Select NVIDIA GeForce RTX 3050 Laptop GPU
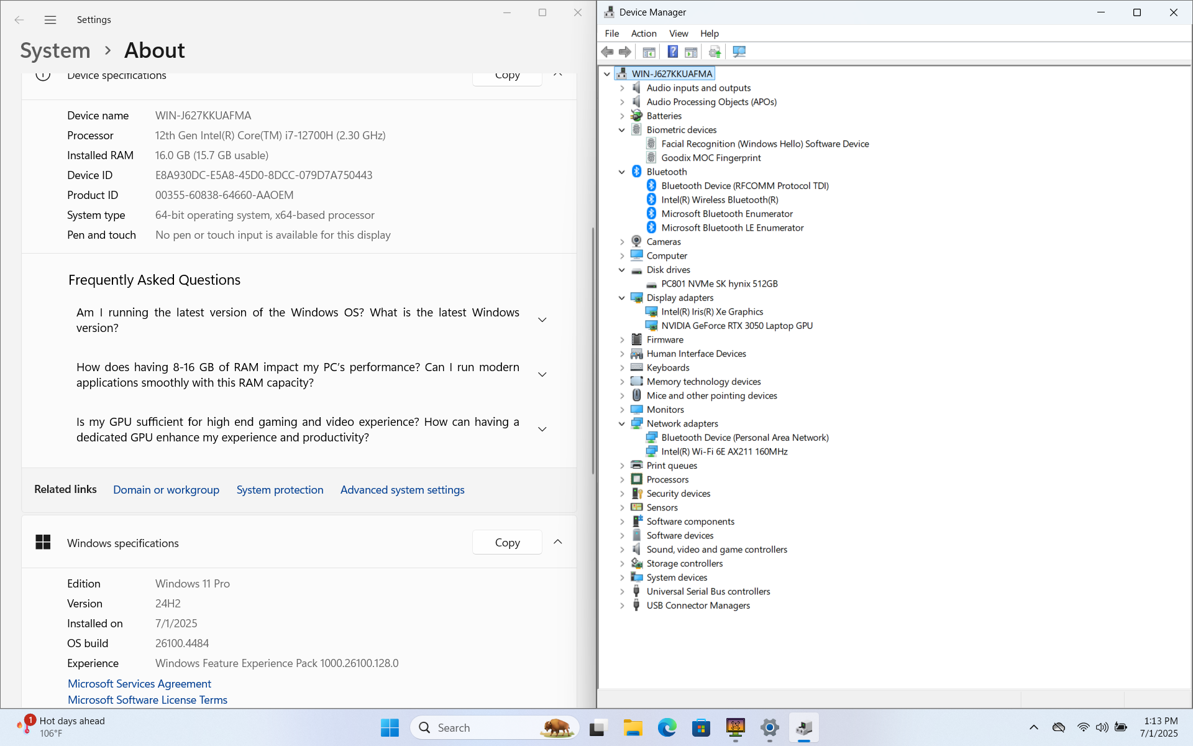Image resolution: width=1193 pixels, height=746 pixels. click(x=737, y=326)
